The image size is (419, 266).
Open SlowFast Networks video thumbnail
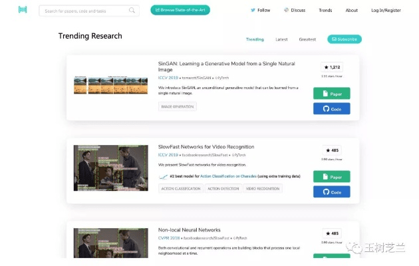pyautogui.click(x=110, y=168)
